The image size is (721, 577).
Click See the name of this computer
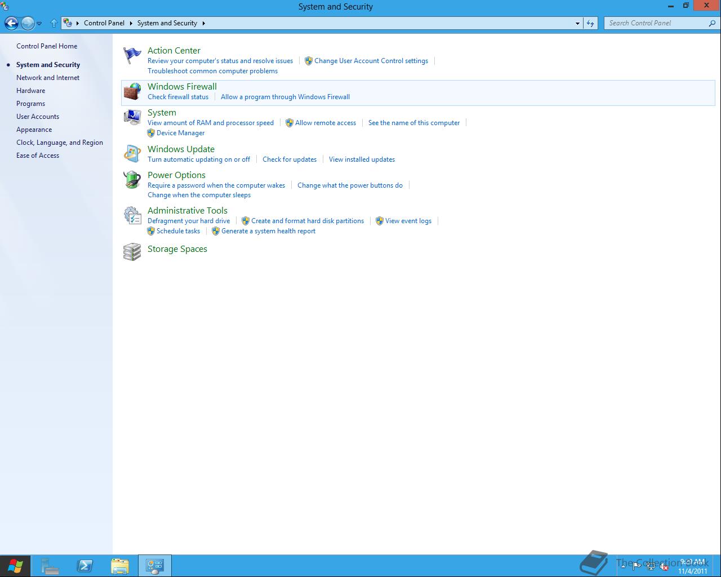click(414, 123)
